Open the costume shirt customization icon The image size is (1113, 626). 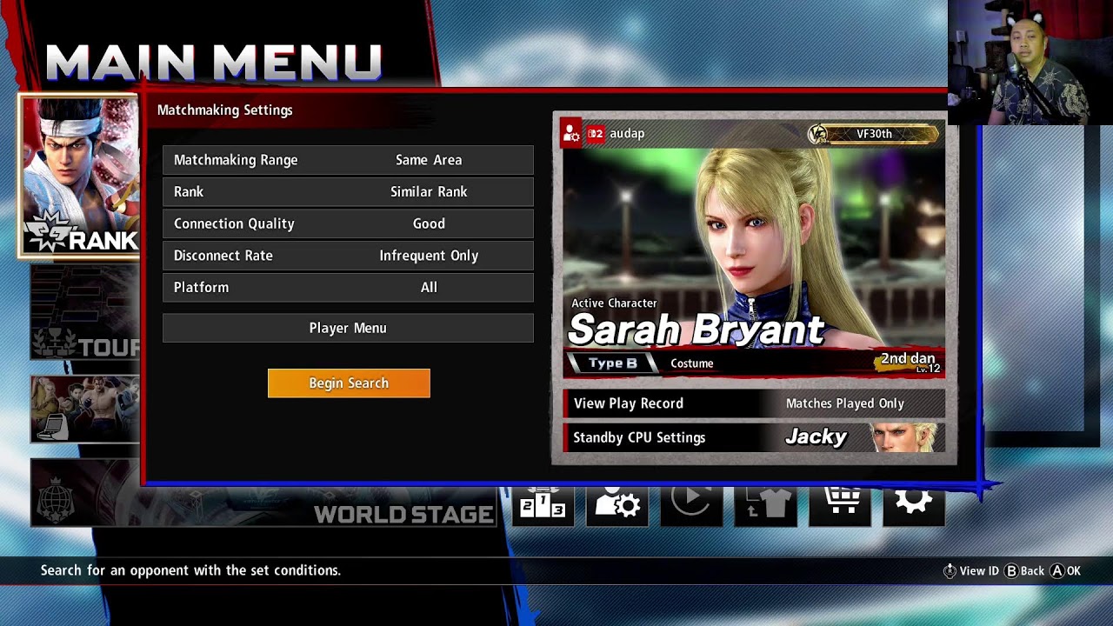click(765, 504)
